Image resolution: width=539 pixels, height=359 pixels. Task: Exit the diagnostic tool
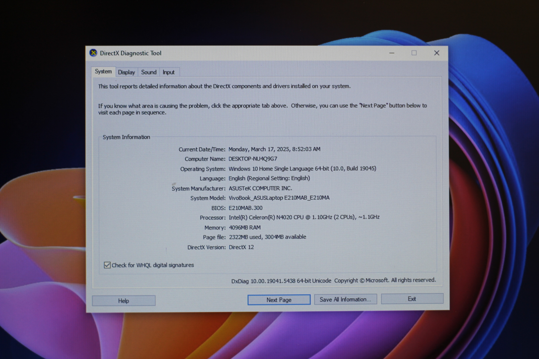(412, 299)
